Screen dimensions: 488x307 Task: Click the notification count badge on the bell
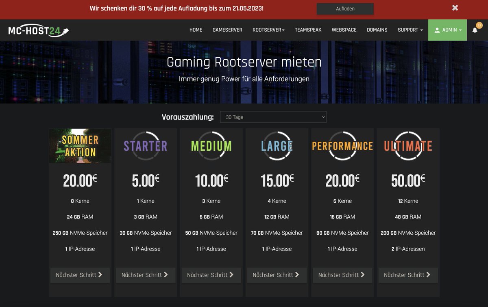click(479, 25)
